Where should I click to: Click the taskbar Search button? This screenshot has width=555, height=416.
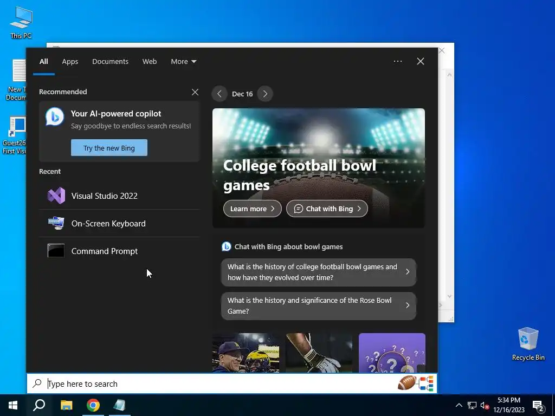tap(39, 405)
